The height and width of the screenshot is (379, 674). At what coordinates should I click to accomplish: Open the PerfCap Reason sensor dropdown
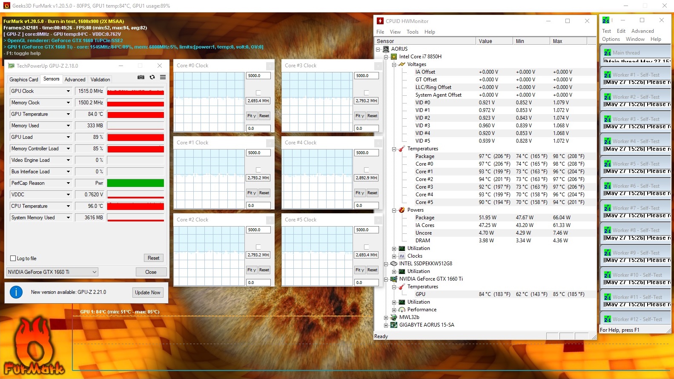coord(68,183)
